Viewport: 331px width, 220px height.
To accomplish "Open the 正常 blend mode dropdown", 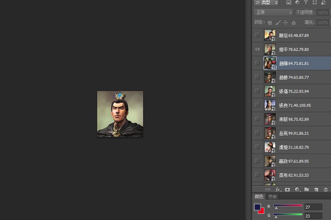I will [273, 13].
